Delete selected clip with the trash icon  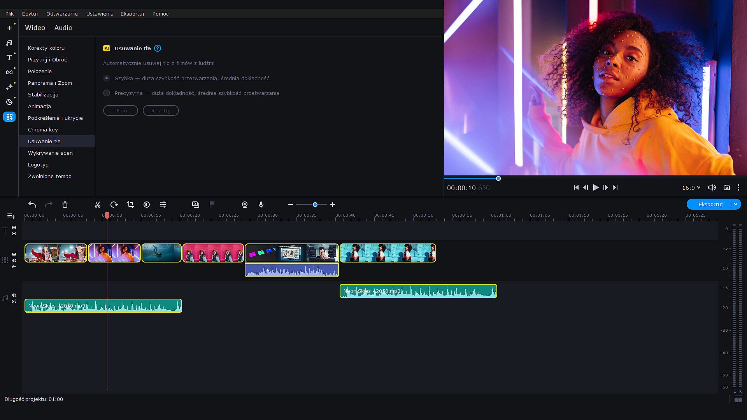click(65, 205)
